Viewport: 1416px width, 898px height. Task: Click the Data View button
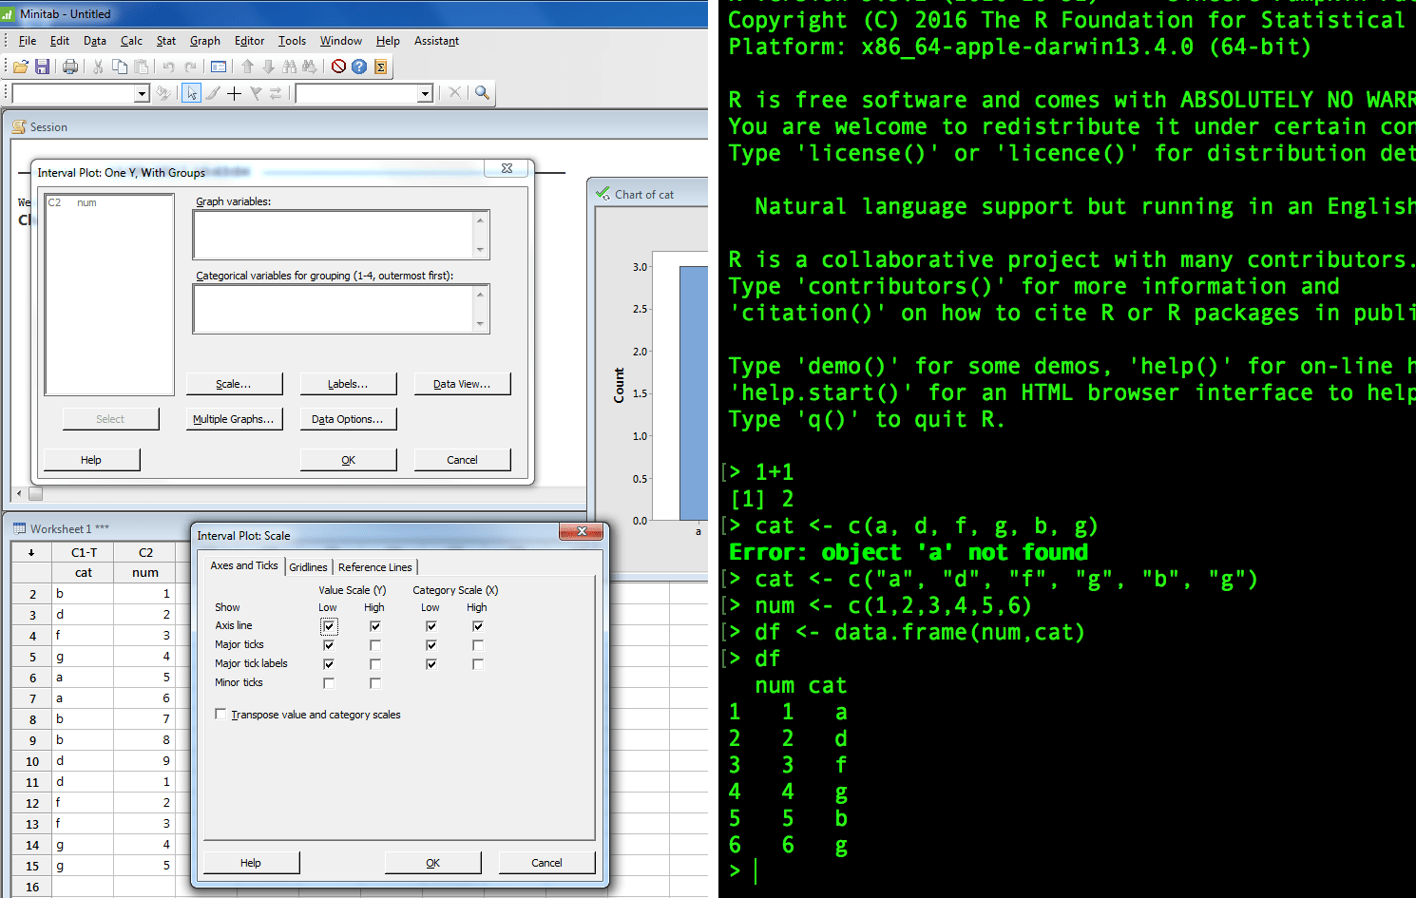click(462, 383)
